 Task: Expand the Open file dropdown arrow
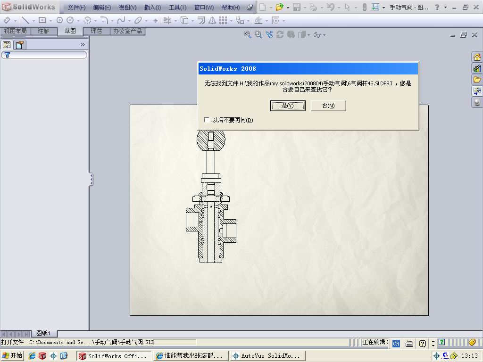click(x=288, y=8)
